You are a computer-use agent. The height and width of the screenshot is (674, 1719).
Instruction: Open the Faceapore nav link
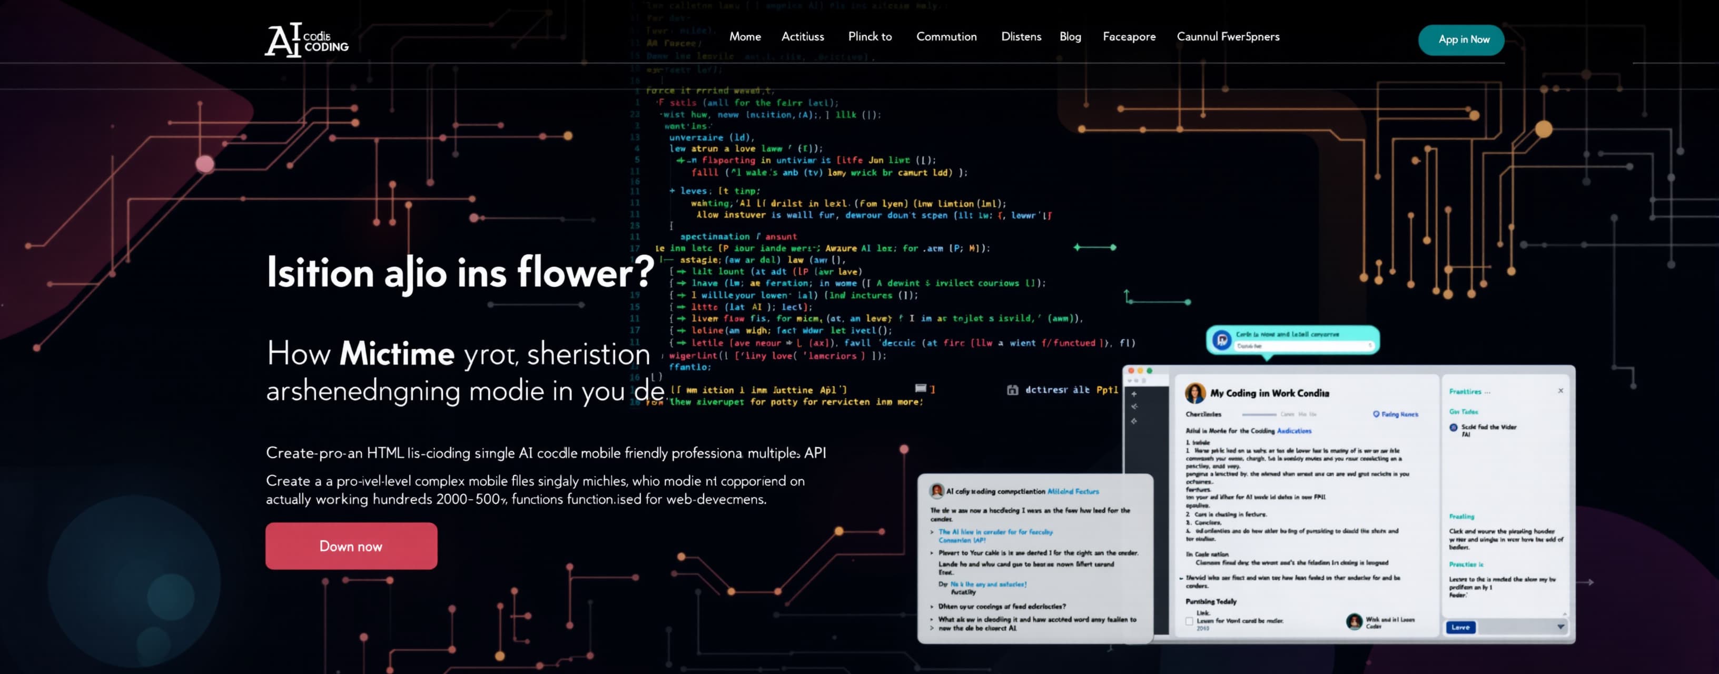click(x=1129, y=37)
